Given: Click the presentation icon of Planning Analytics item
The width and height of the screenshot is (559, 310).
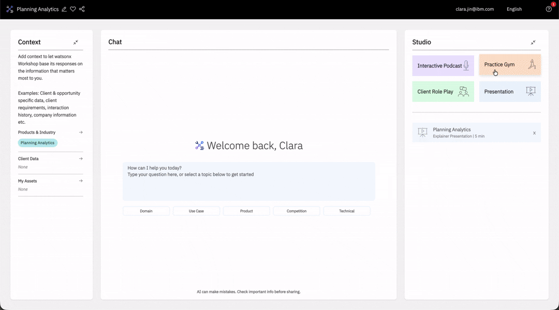Looking at the screenshot, I should 422,132.
